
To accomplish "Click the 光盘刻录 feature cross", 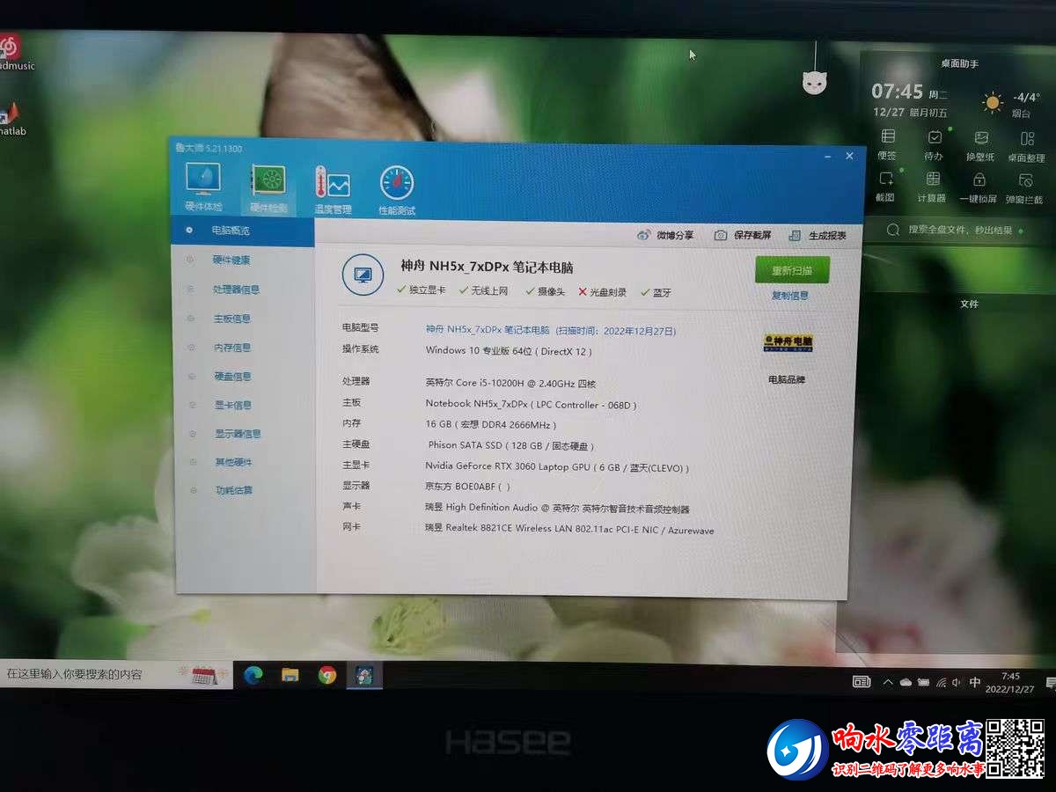I will (603, 292).
